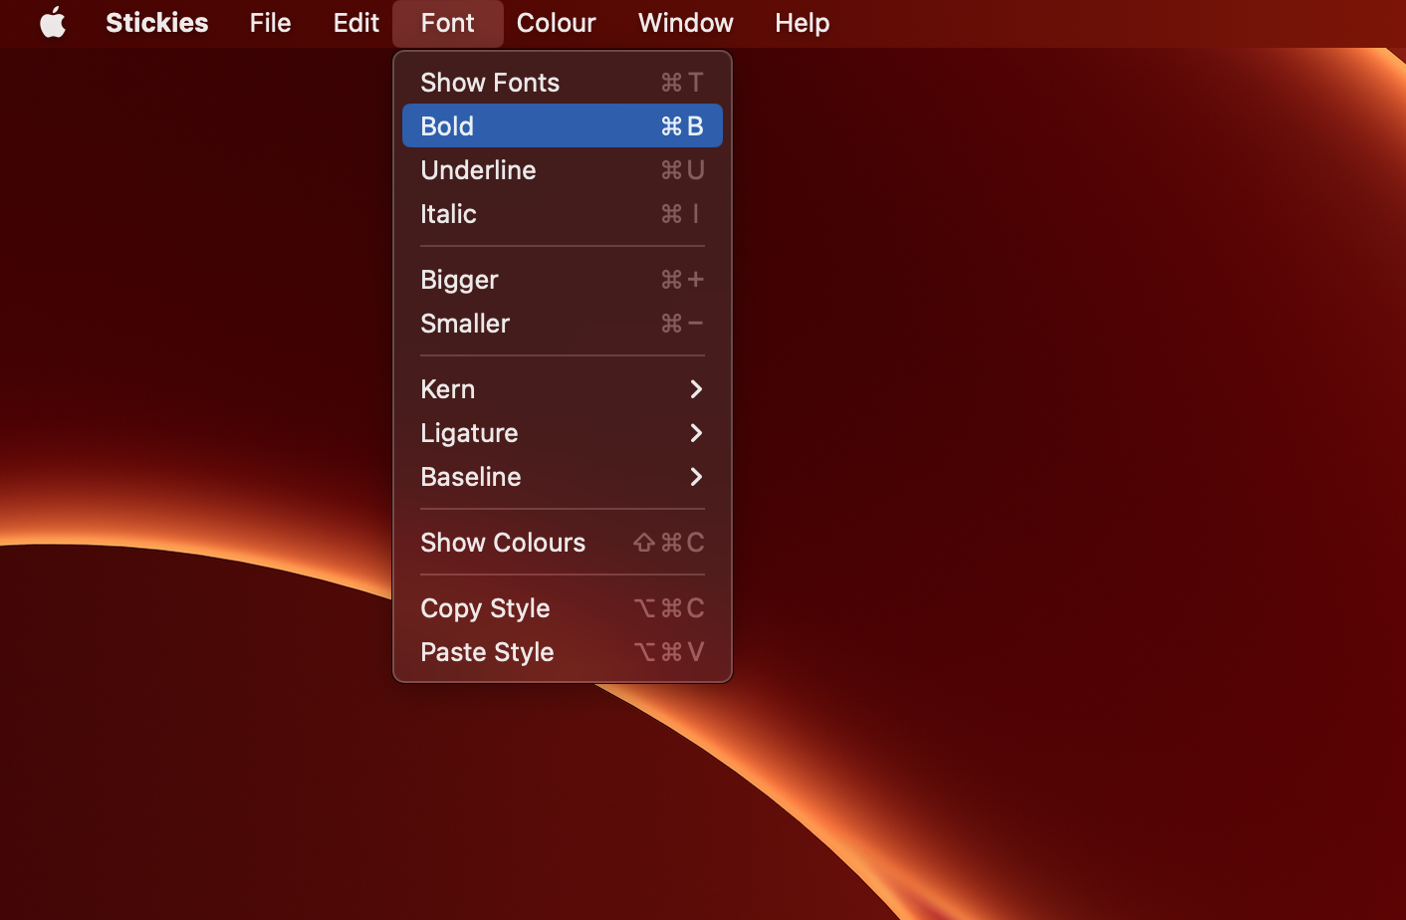The image size is (1406, 920).
Task: Open Show Colours from the Font menu
Action: [x=503, y=543]
